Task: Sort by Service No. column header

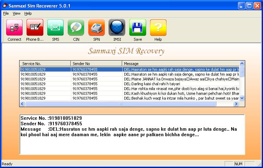Action: tap(45, 64)
